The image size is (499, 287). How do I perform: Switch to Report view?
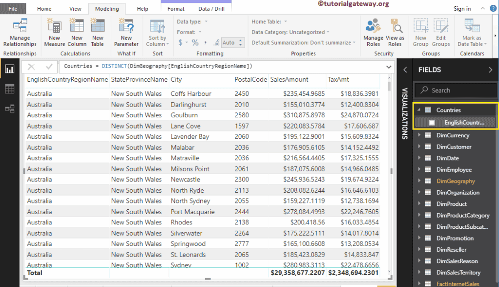[x=9, y=69]
